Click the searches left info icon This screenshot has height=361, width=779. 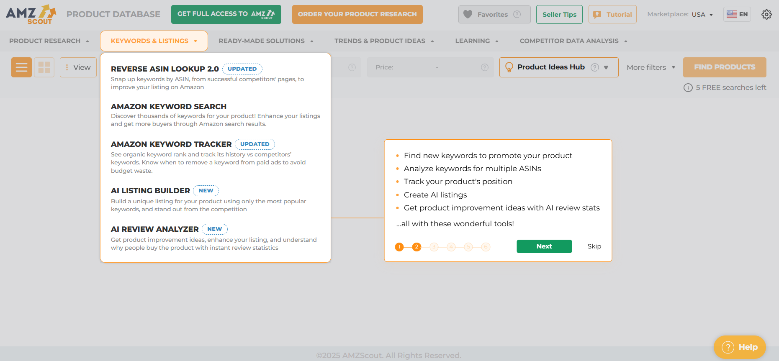click(x=688, y=88)
